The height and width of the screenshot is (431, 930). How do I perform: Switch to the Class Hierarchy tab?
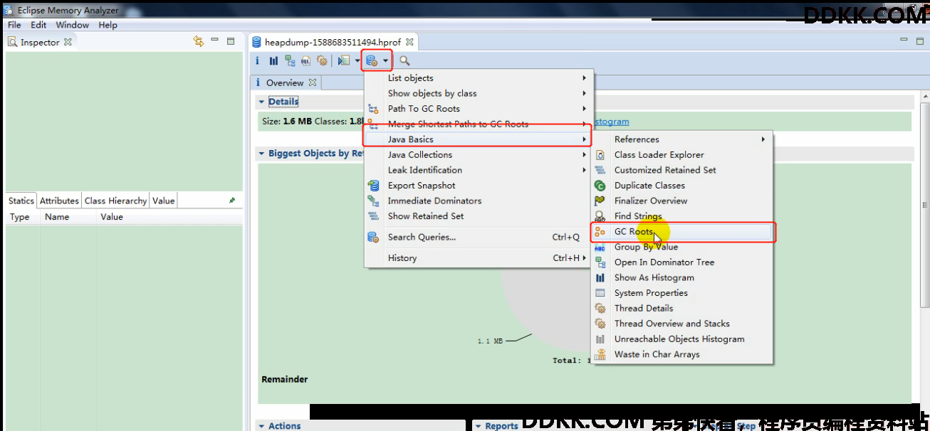click(115, 201)
